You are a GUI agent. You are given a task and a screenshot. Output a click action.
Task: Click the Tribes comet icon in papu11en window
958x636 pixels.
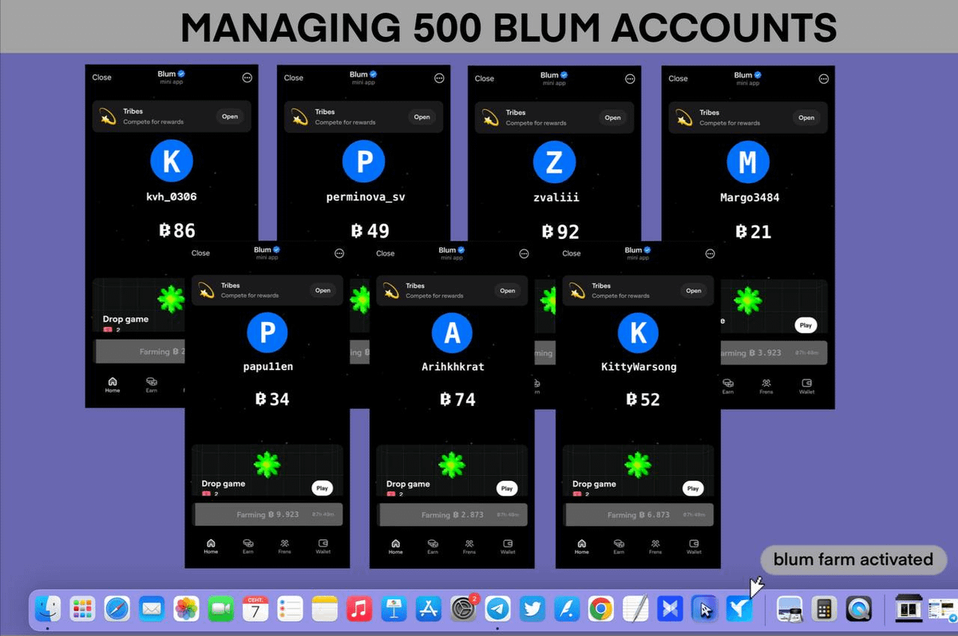point(207,291)
